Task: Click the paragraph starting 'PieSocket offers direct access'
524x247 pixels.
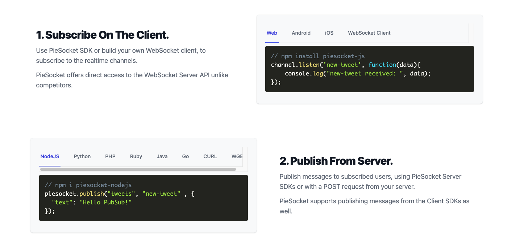Action: 132,80
